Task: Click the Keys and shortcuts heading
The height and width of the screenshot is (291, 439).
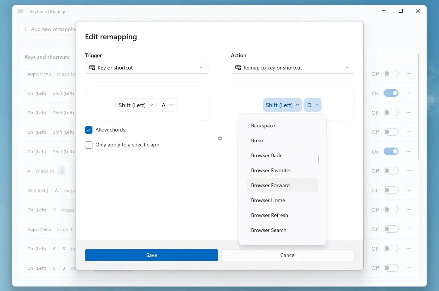Action: 46,57
